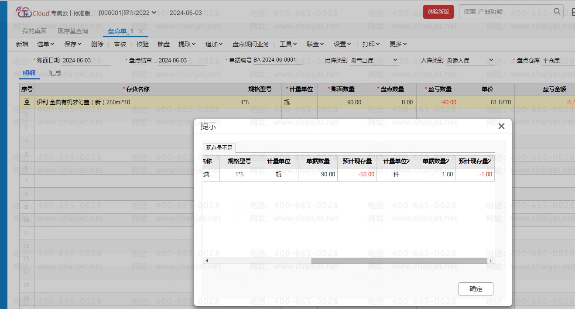Click the T+Cloud logo icon
Image resolution: width=575 pixels, height=309 pixels.
click(24, 12)
